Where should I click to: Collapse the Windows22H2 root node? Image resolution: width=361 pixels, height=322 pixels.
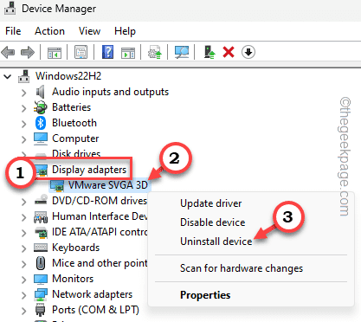pos(8,76)
